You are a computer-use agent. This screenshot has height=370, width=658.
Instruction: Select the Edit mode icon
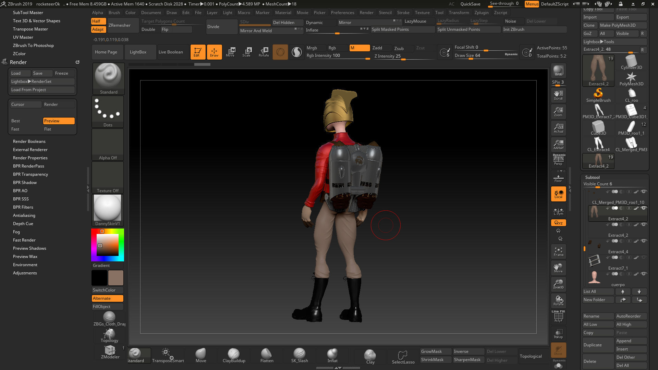198,52
